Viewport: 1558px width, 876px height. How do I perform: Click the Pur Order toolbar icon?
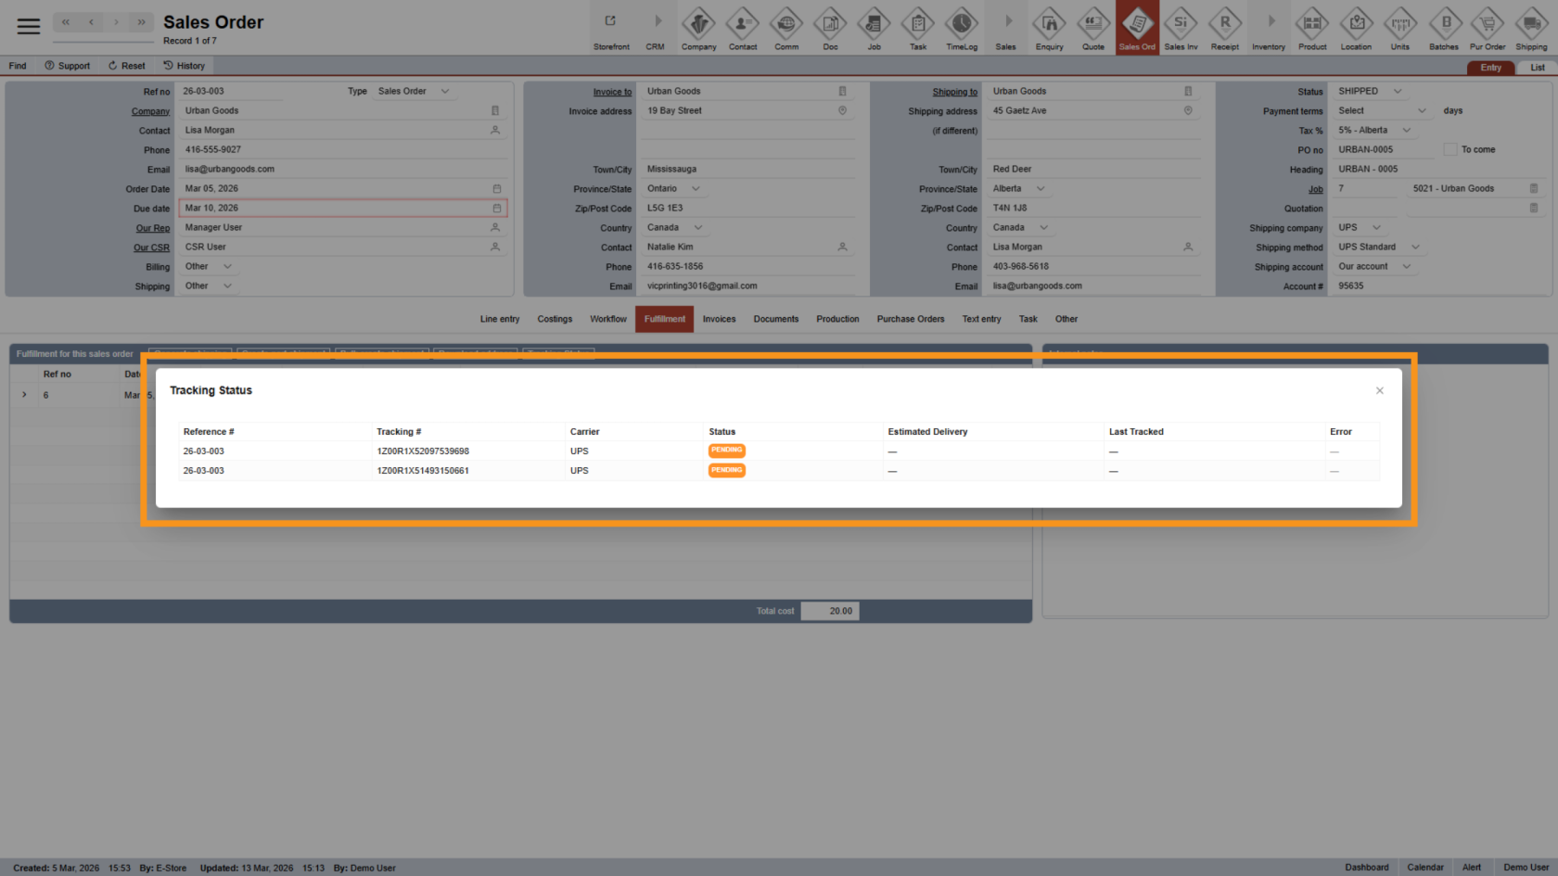(x=1488, y=28)
